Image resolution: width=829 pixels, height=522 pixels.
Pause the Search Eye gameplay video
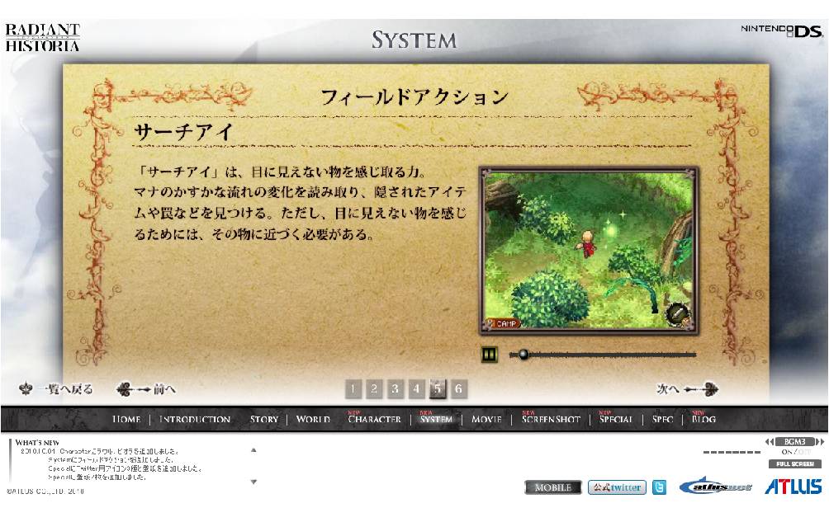[x=489, y=354]
